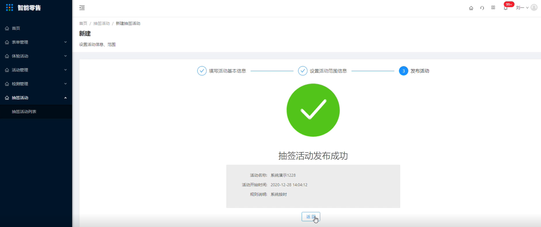
Task: Click the 抽签活动 sidebar icon
Action: 7,98
